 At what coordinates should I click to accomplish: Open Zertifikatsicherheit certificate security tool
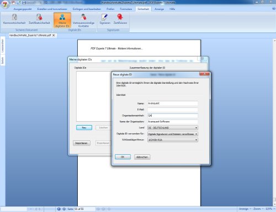[39, 19]
